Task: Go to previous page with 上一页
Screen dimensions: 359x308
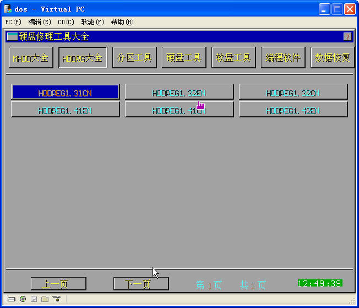Action: click(58, 284)
